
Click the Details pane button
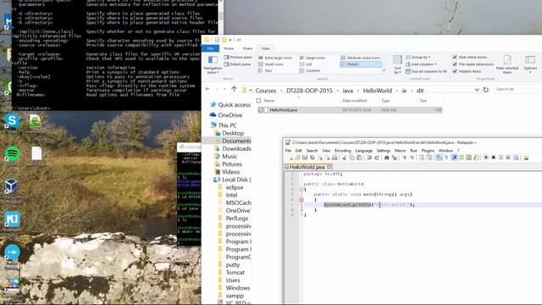coord(237,64)
